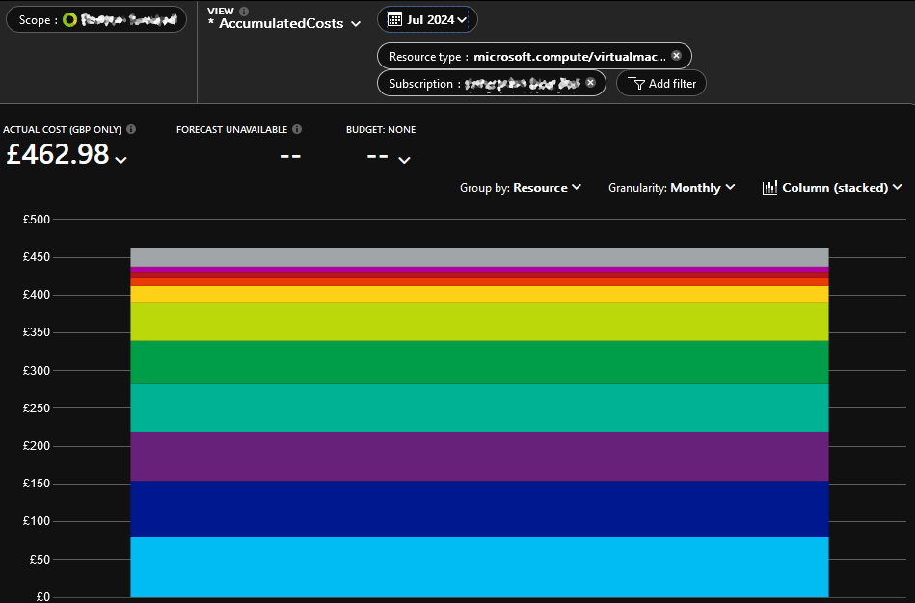The width and height of the screenshot is (915, 603).
Task: Click the gray top segment of chart
Action: tap(479, 256)
